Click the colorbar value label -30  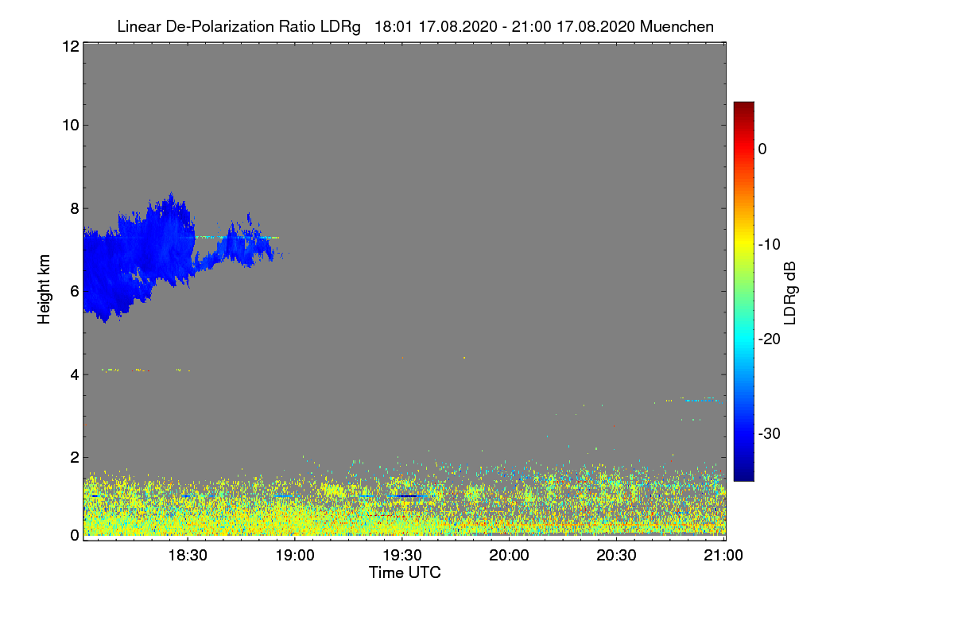(770, 434)
